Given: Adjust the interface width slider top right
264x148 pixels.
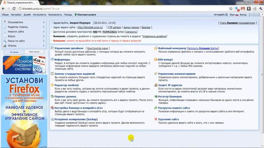Looking at the screenshot, I should pos(254,15).
